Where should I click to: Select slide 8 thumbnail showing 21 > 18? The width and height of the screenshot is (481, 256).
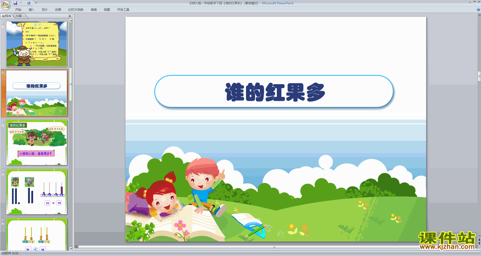[x=37, y=192]
